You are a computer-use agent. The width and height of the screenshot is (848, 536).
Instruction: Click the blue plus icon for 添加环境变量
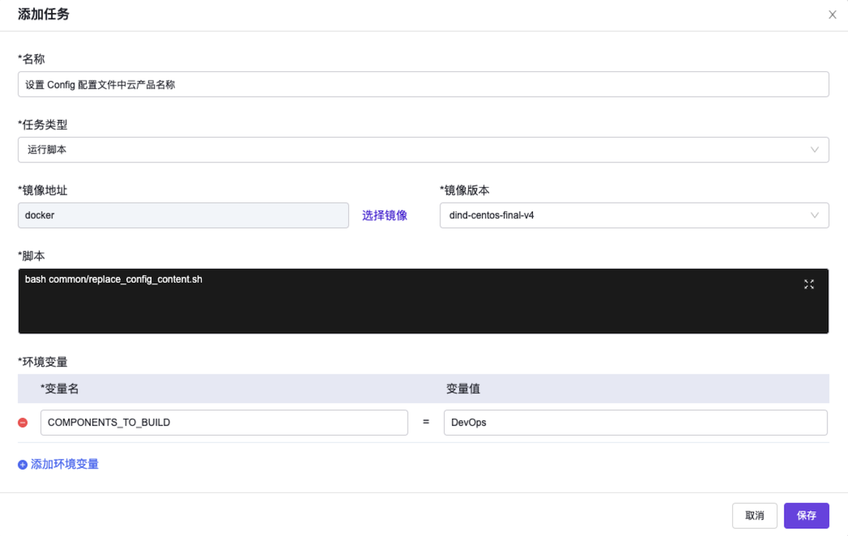pyautogui.click(x=23, y=465)
